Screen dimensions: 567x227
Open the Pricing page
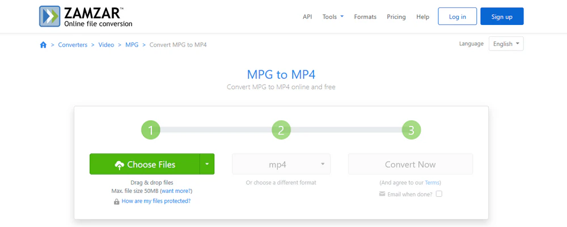(x=396, y=16)
